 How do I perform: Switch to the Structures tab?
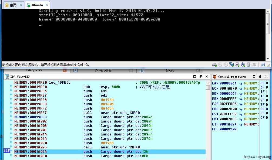(103, 70)
